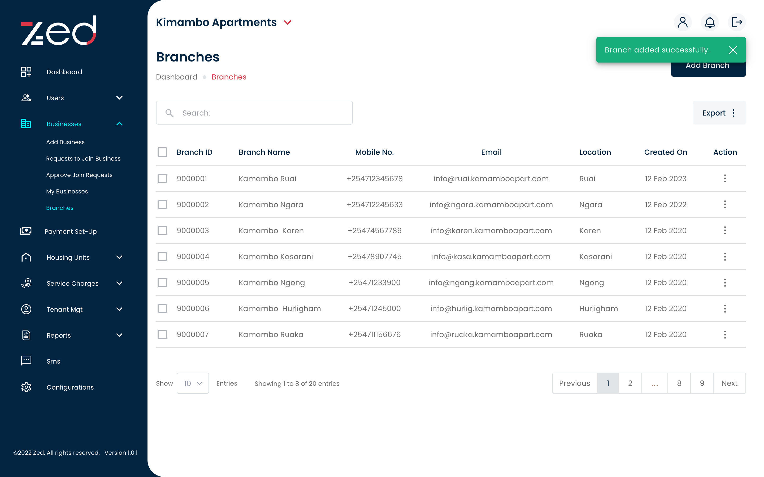Click the Payment Set-Up icon
Screen dimensions: 764x477
pos(26,231)
